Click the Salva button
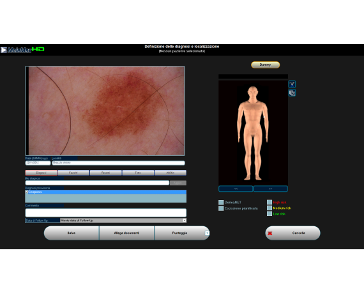The width and height of the screenshot is (364, 294). pyautogui.click(x=72, y=233)
